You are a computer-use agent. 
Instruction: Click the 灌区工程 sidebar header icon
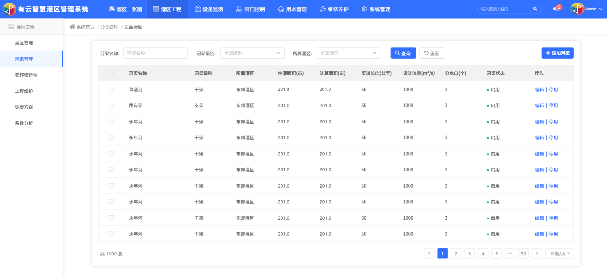11,27
